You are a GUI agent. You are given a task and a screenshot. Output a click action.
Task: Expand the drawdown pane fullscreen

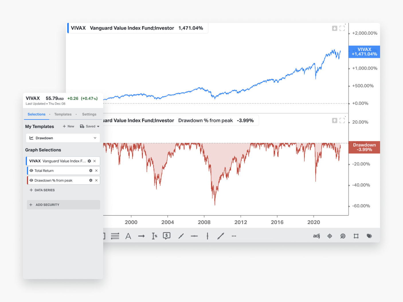342,121
